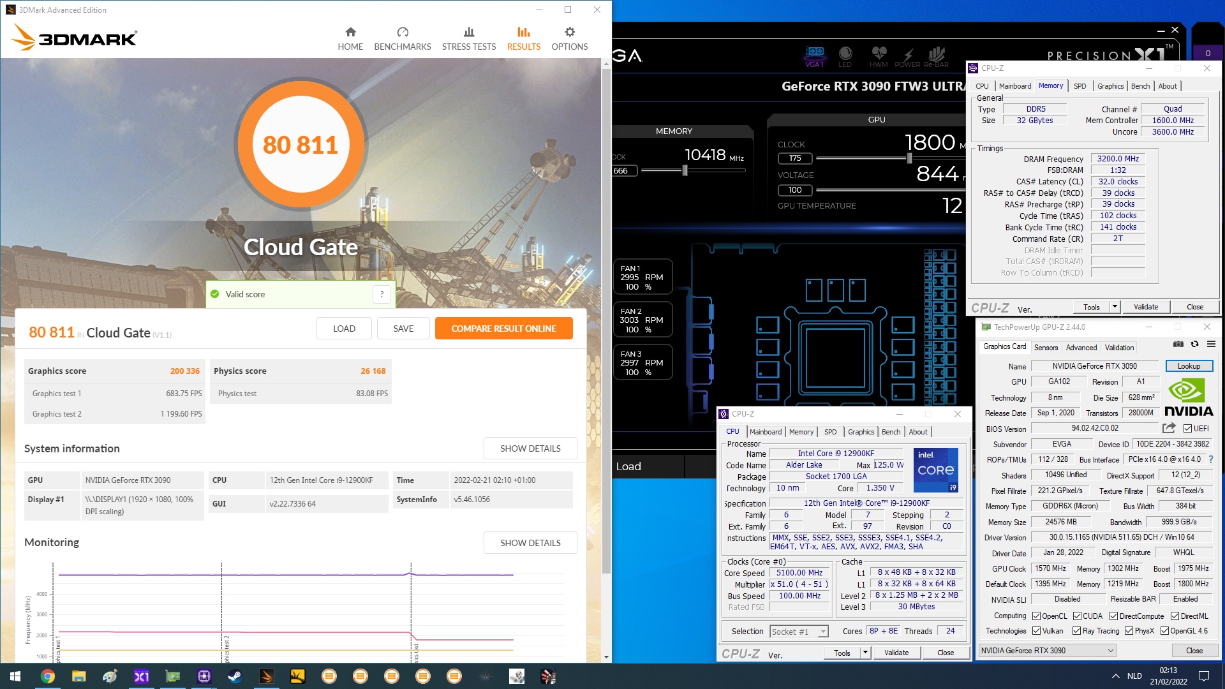Expand the Tools dropdown arrow in CPU-Z Memory window

[x=1115, y=307]
